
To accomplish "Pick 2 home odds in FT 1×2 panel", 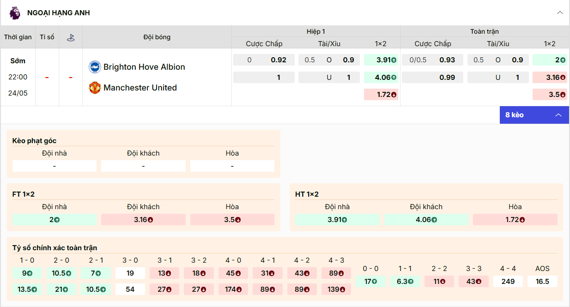I will (x=55, y=220).
